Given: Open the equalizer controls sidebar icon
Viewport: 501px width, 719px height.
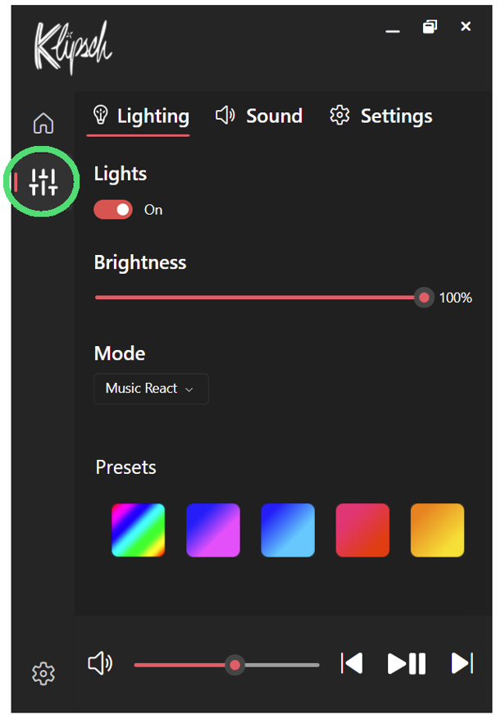Looking at the screenshot, I should coord(43,181).
